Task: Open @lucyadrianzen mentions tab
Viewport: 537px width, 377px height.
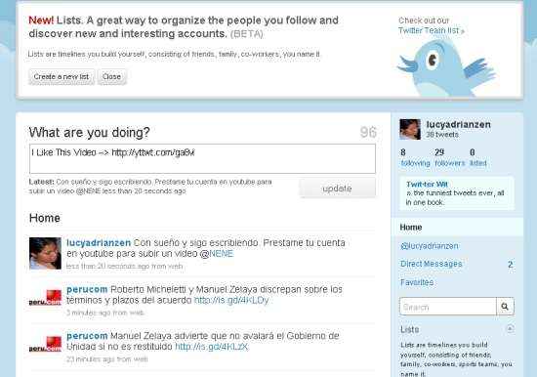Action: click(x=430, y=246)
